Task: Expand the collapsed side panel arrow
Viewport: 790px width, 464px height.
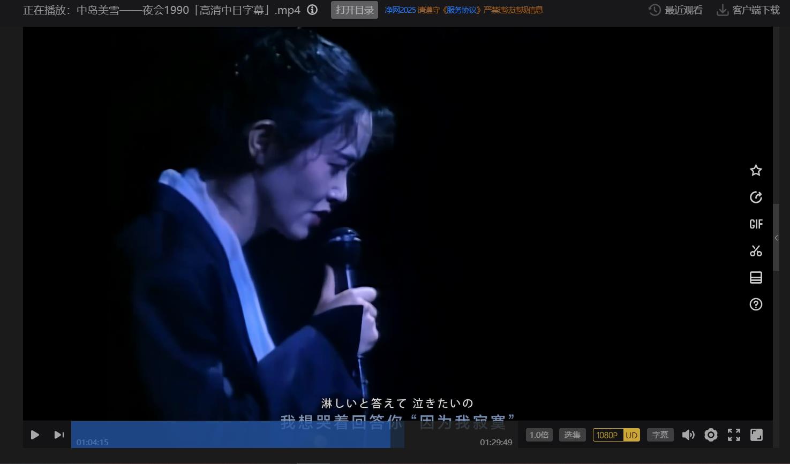Action: click(x=776, y=238)
